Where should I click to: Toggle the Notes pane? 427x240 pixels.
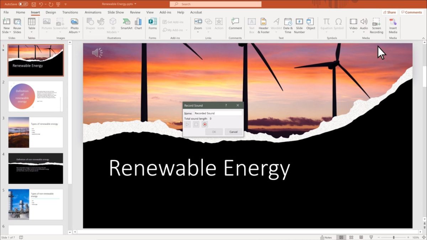pyautogui.click(x=326, y=237)
